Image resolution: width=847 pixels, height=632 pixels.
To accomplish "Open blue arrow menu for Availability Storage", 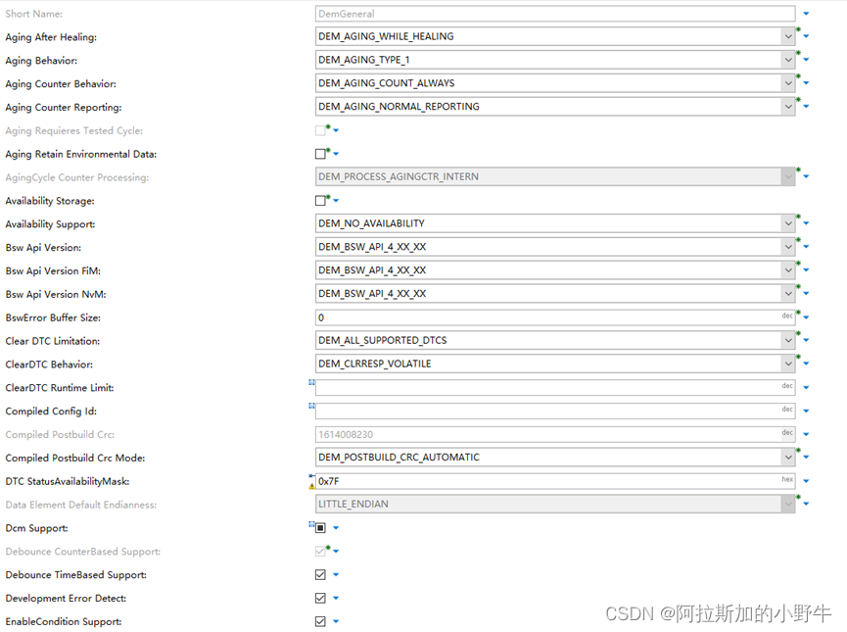I will 336,201.
